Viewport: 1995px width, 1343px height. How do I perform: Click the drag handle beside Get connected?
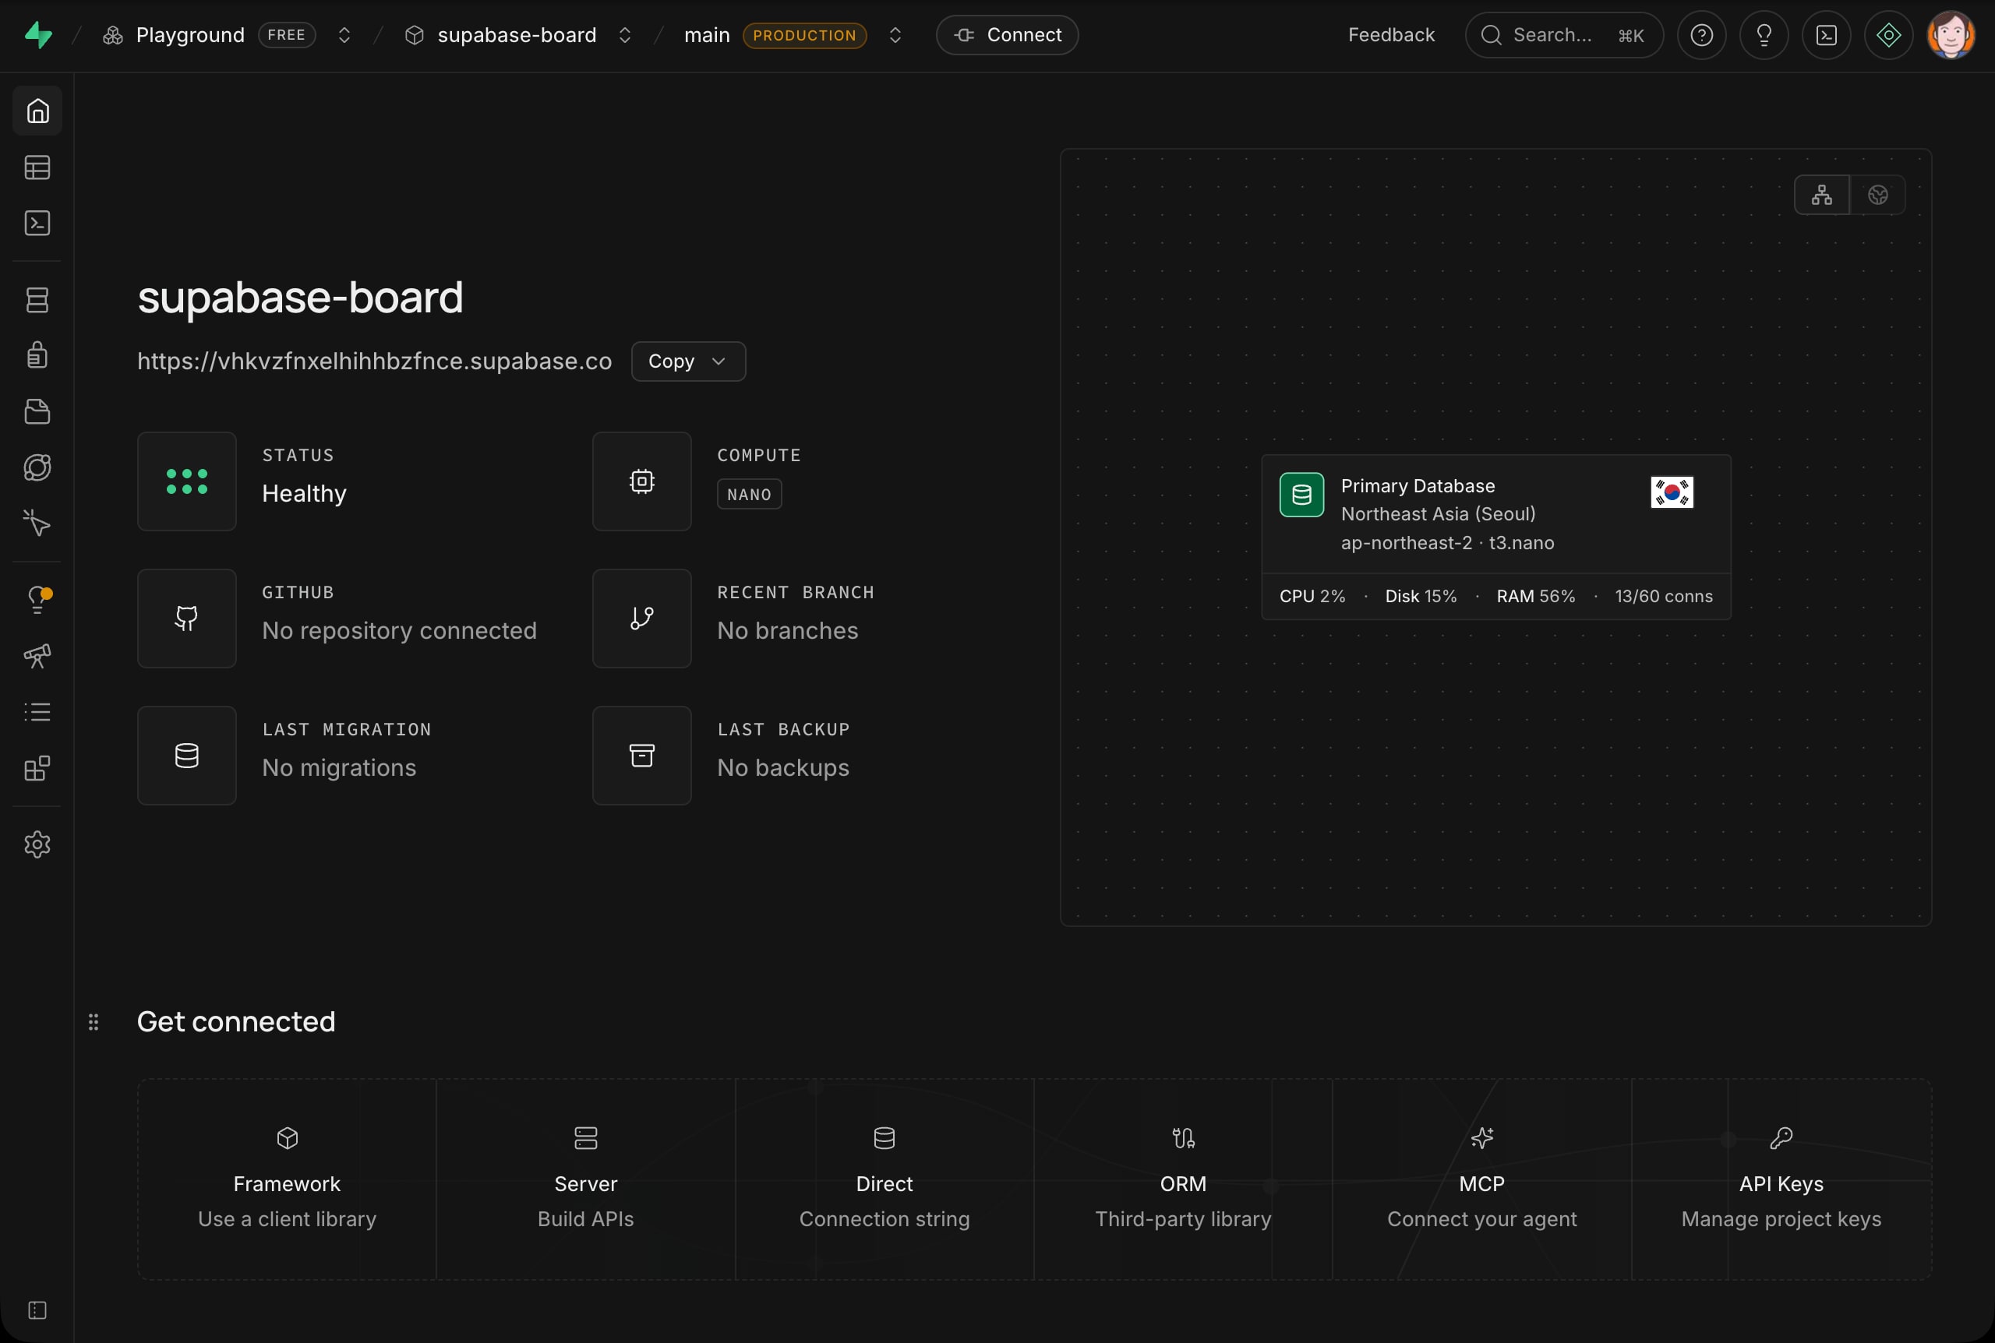(94, 1022)
